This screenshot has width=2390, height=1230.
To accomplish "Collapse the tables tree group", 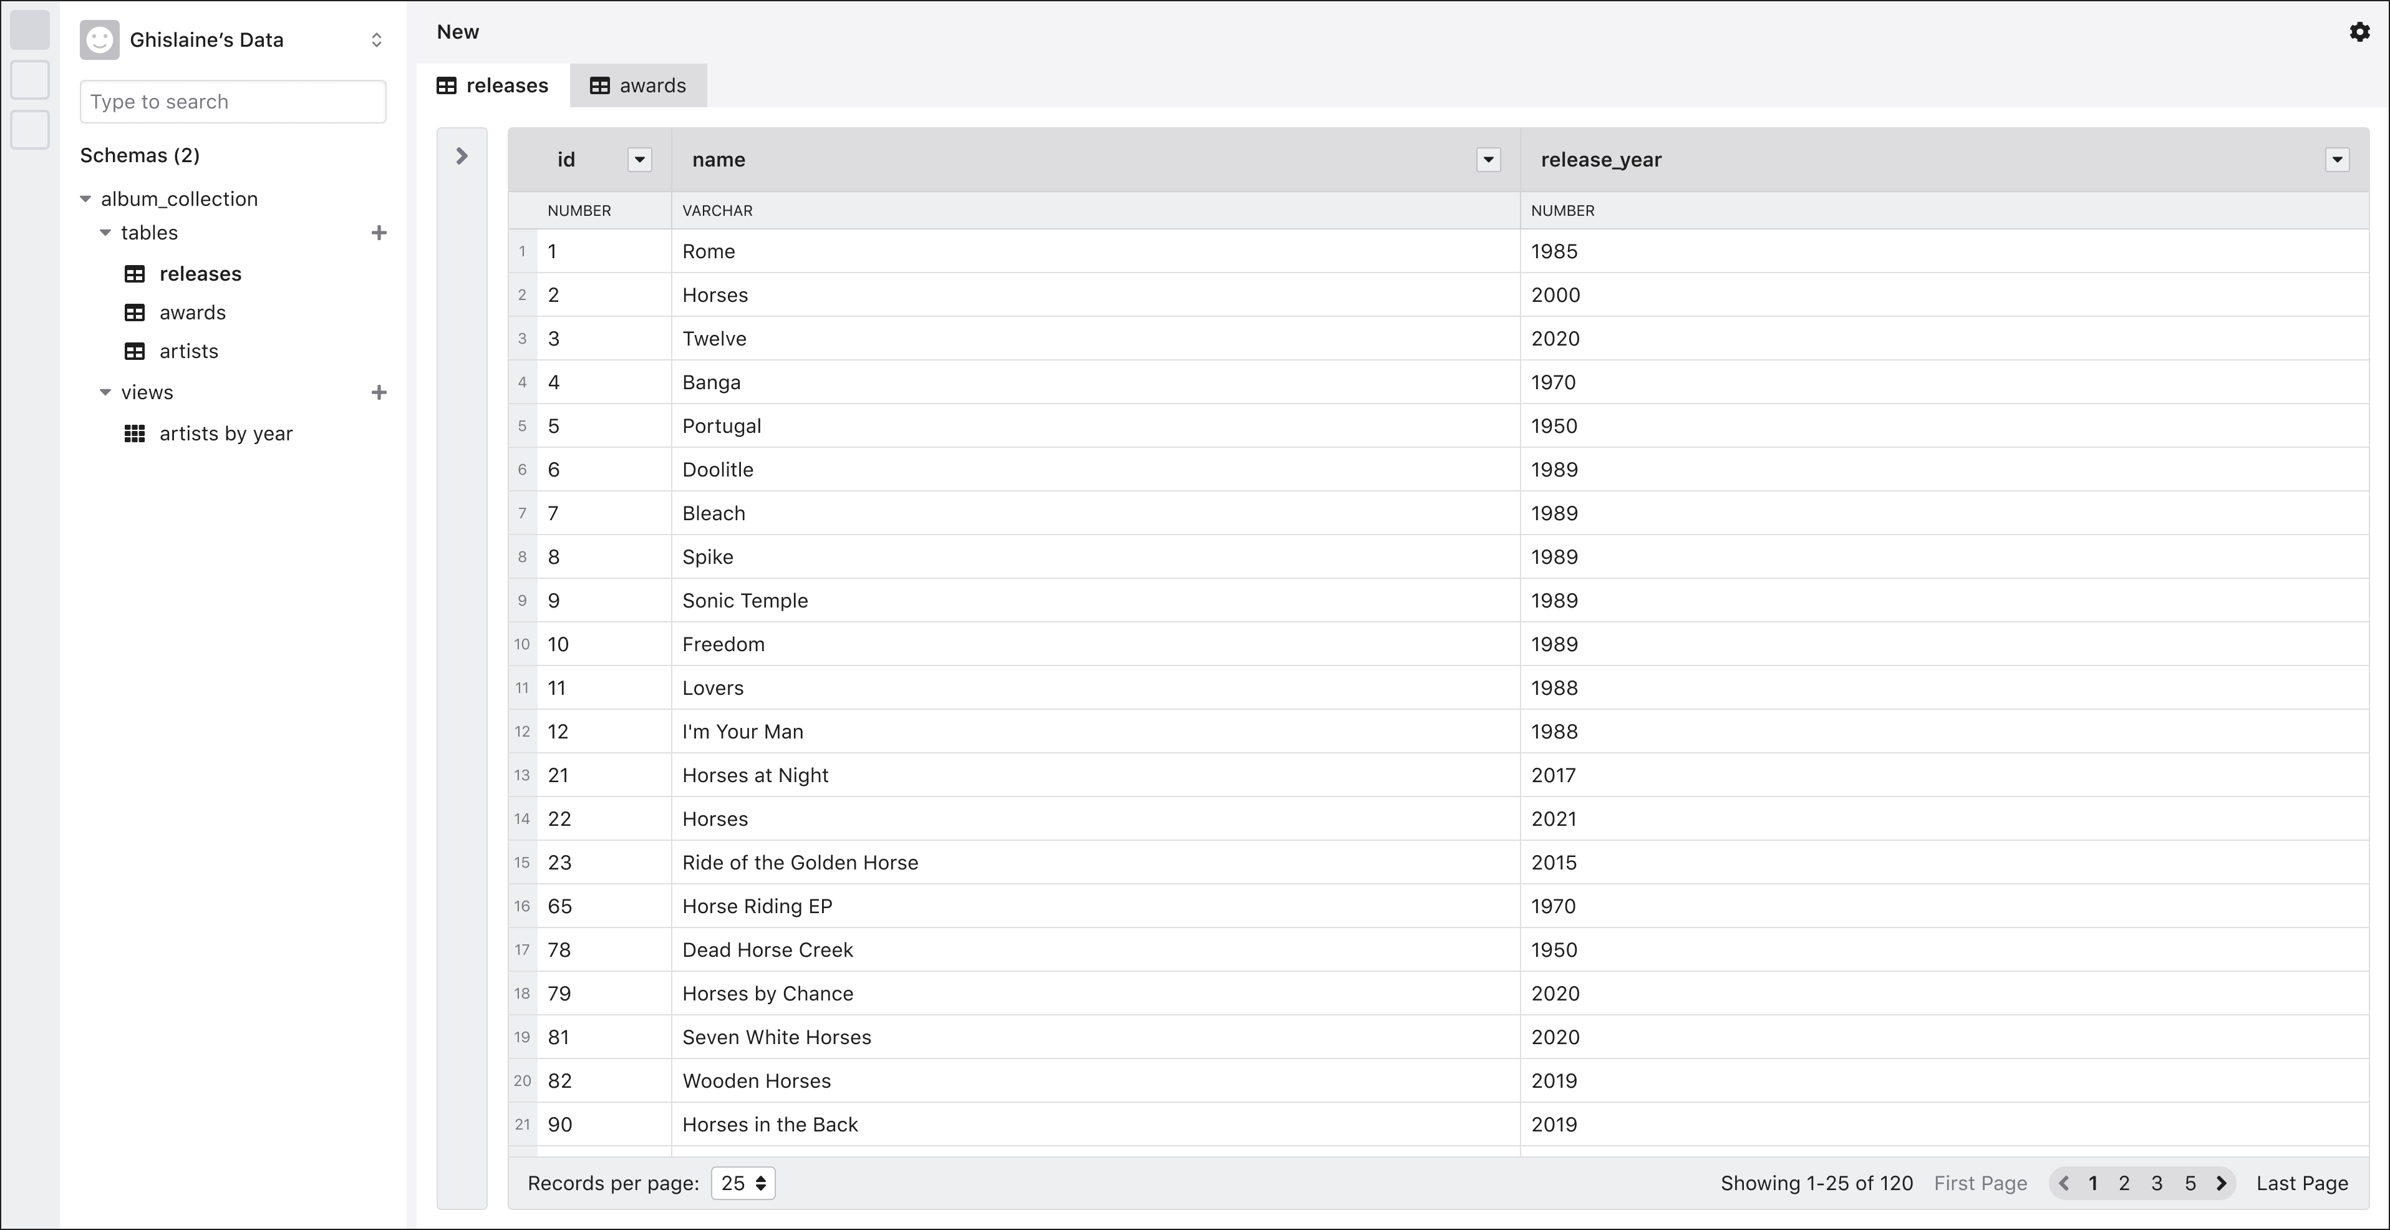I will [105, 233].
